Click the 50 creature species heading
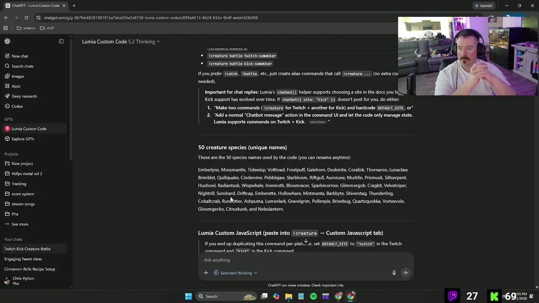The height and width of the screenshot is (303, 539). [x=243, y=147]
